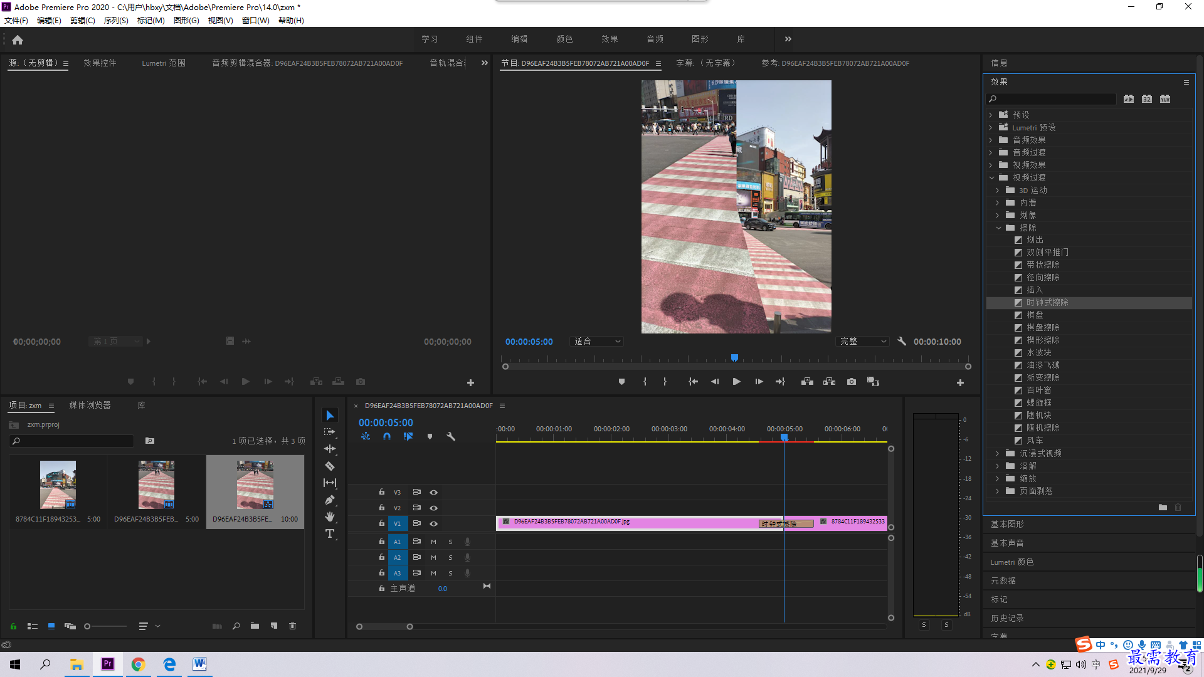
Task: Toggle V3 track output eye
Action: point(433,492)
